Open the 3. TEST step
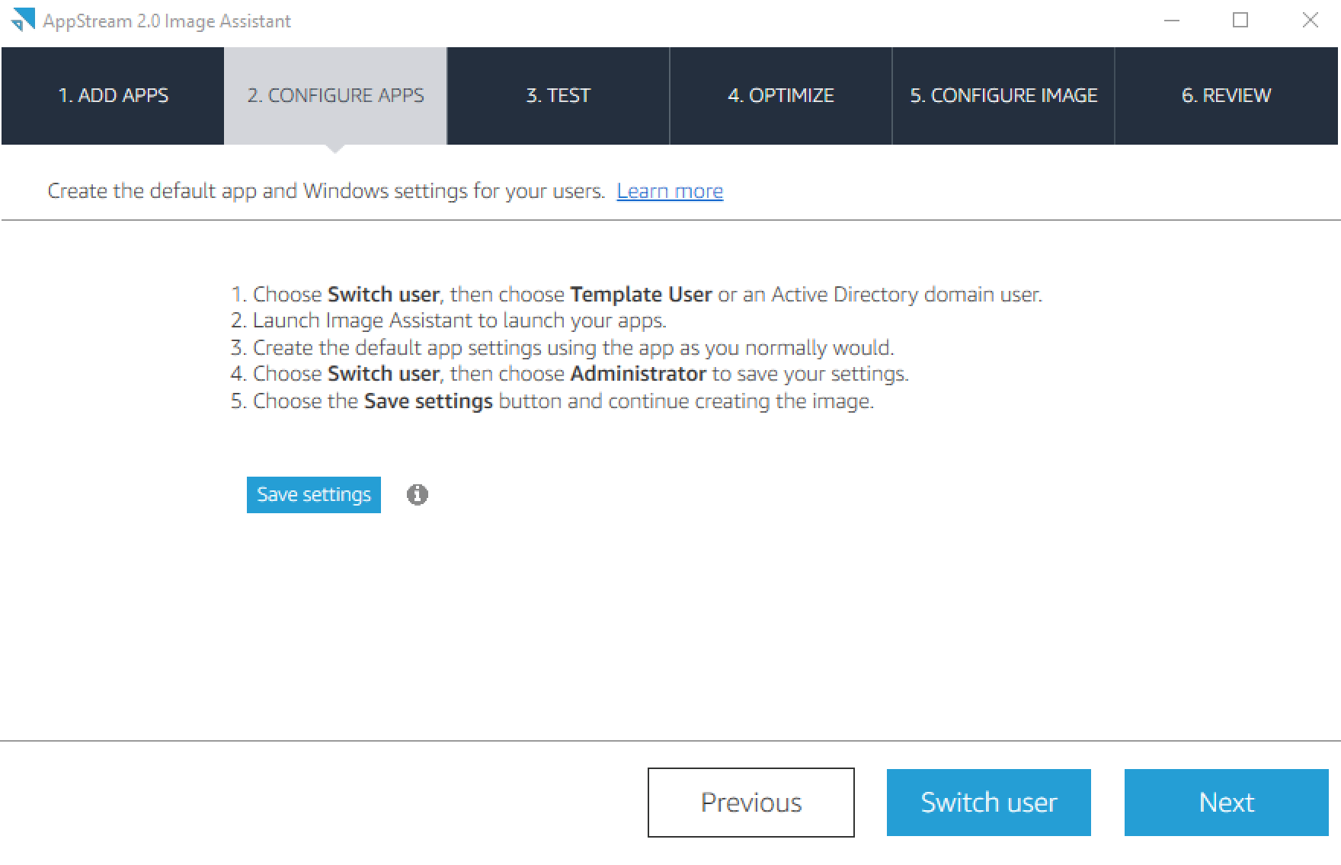Image resolution: width=1341 pixels, height=865 pixels. (x=558, y=96)
